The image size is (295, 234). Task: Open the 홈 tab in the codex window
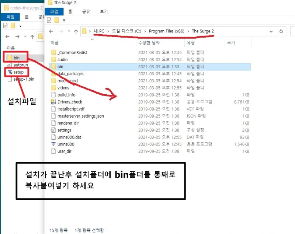click(27, 17)
